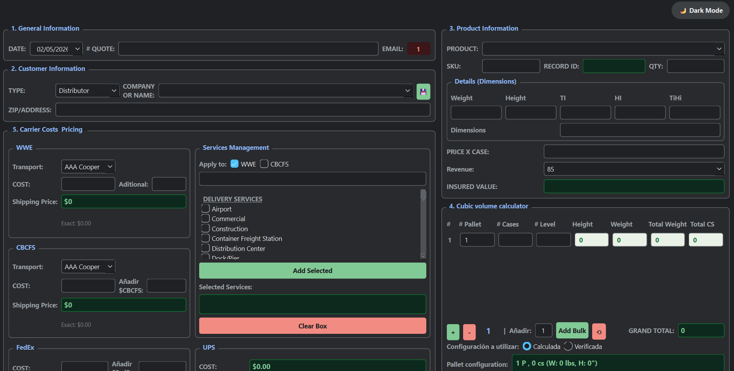The width and height of the screenshot is (734, 371).
Task: Toggle the Dark Mode button
Action: click(x=701, y=10)
